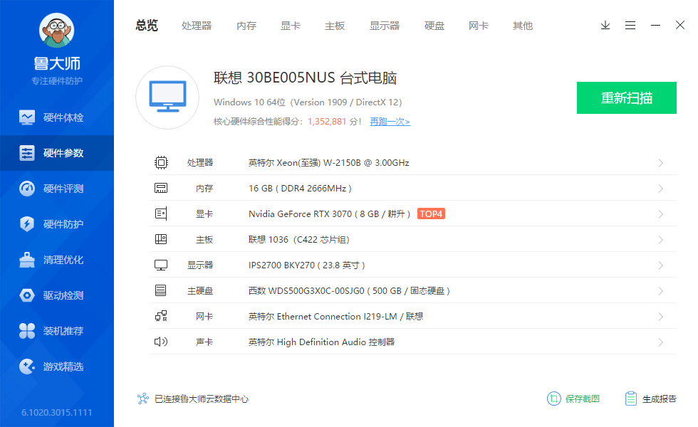Click IPS2700 BKY270 monitor text
This screenshot has width=698, height=427.
(x=307, y=265)
